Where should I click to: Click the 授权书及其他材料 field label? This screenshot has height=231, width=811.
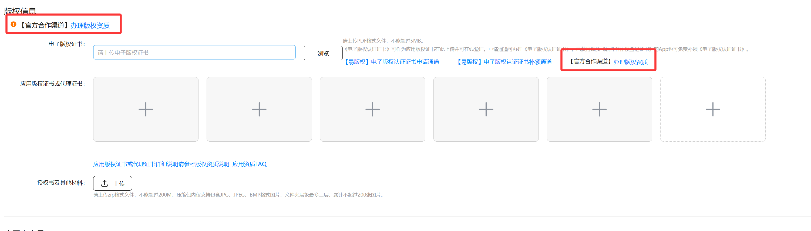click(x=61, y=183)
